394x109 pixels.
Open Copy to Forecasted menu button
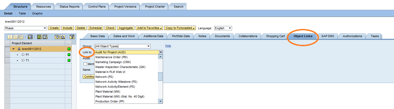pos(180,28)
